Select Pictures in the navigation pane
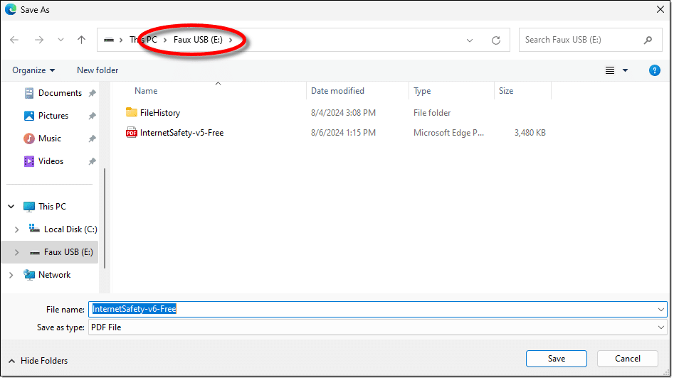The image size is (674, 380). pyautogui.click(x=53, y=116)
